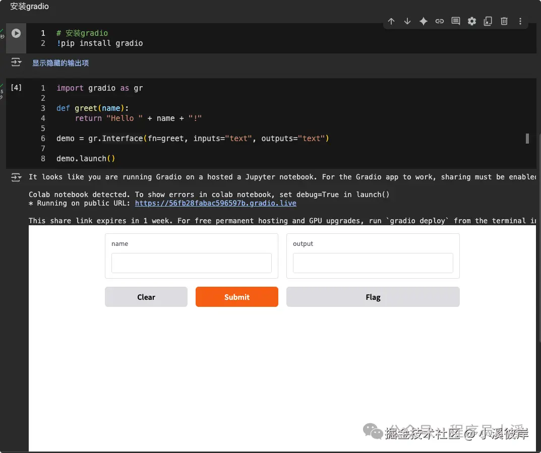Click inside the name text field

191,263
